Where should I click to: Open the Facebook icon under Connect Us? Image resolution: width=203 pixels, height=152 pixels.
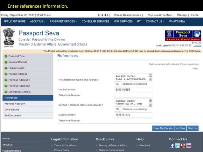pos(172,146)
